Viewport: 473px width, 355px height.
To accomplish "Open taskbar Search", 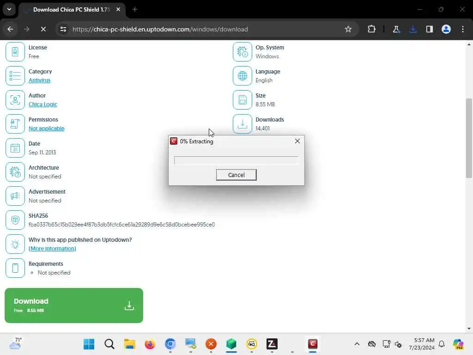I will click(x=109, y=344).
